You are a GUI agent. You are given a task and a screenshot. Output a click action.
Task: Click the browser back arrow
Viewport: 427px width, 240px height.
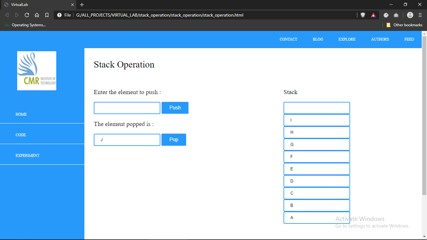click(x=7, y=15)
